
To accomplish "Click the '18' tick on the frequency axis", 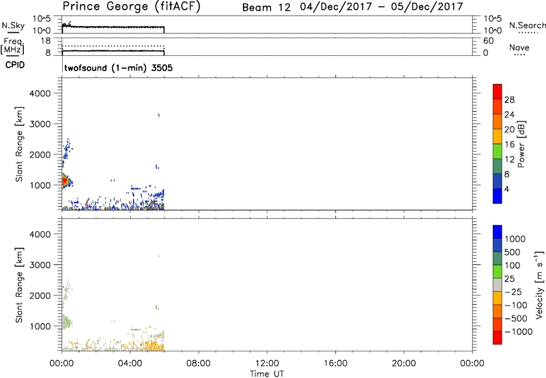I will (46, 41).
